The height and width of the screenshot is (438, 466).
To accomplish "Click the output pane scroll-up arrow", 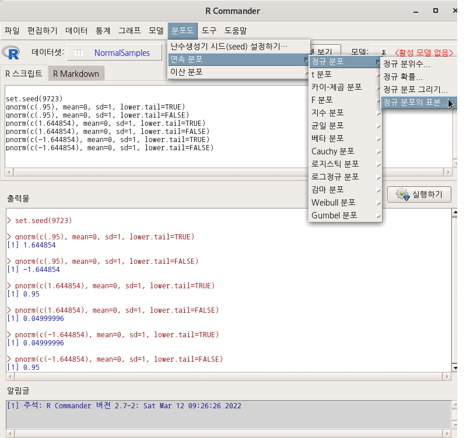I will coord(455,213).
